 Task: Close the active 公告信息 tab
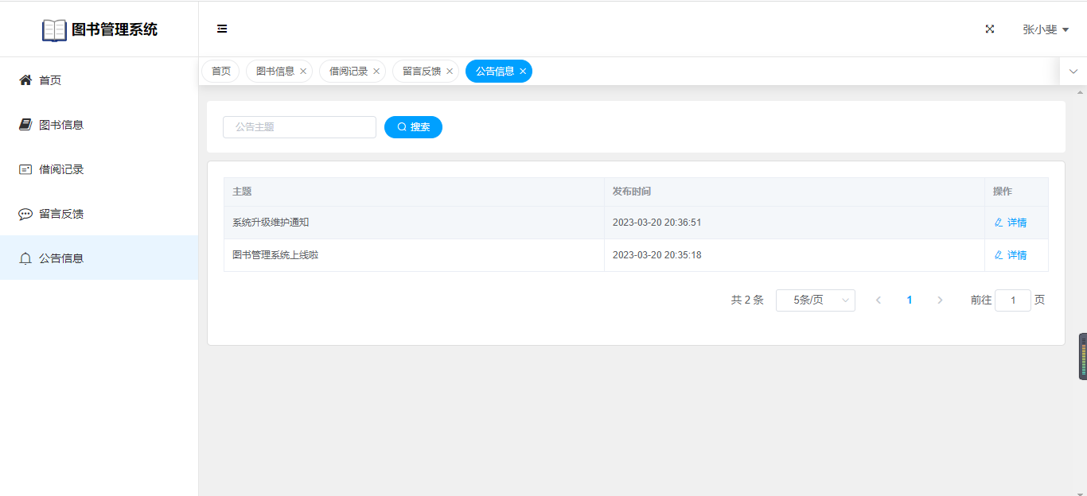(523, 72)
